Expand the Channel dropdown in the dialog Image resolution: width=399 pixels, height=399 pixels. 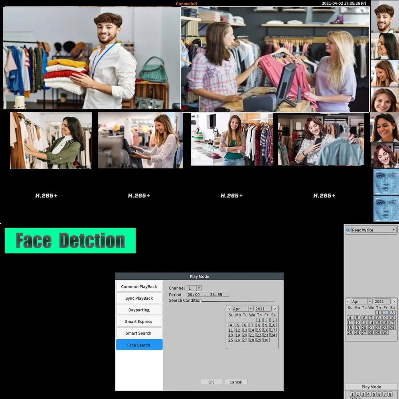coord(199,288)
